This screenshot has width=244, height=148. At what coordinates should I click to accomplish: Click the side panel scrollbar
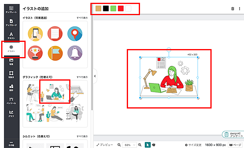pos(92,62)
